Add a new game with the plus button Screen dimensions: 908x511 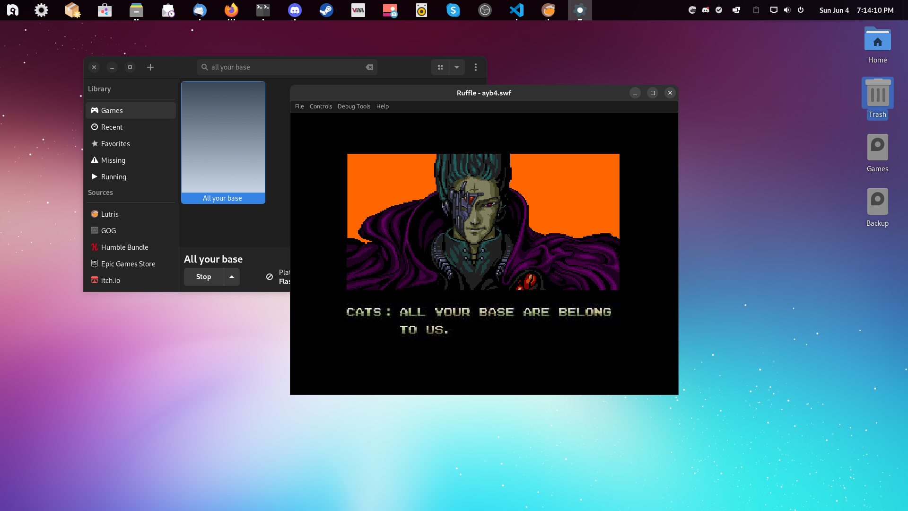(x=150, y=67)
